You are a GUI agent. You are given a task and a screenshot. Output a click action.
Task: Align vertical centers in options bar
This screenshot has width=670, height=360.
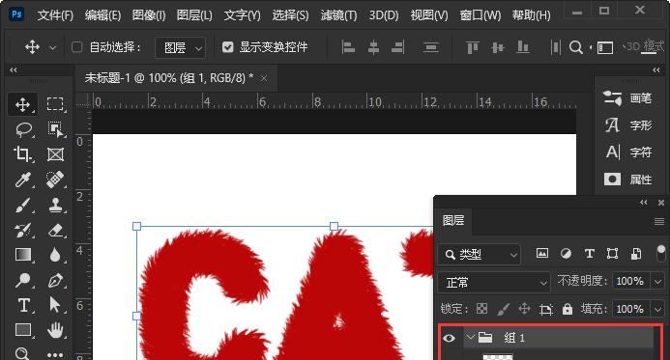[x=498, y=47]
